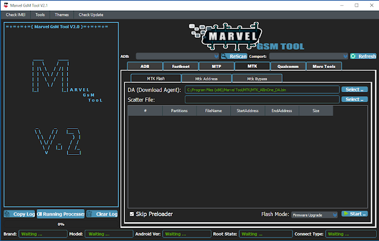
Task: Minimize the Marvel GsM Tool window
Action: click(x=342, y=5)
